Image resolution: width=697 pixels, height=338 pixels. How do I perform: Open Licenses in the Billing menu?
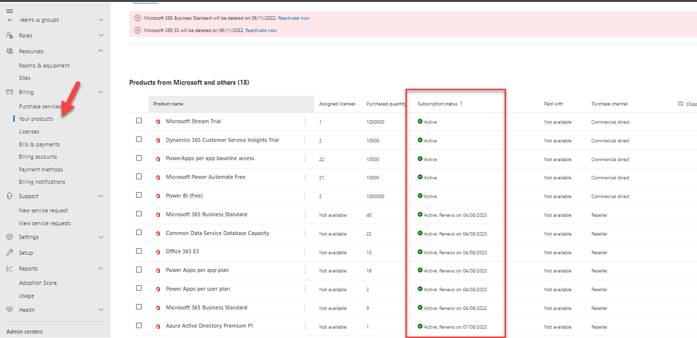pos(29,132)
